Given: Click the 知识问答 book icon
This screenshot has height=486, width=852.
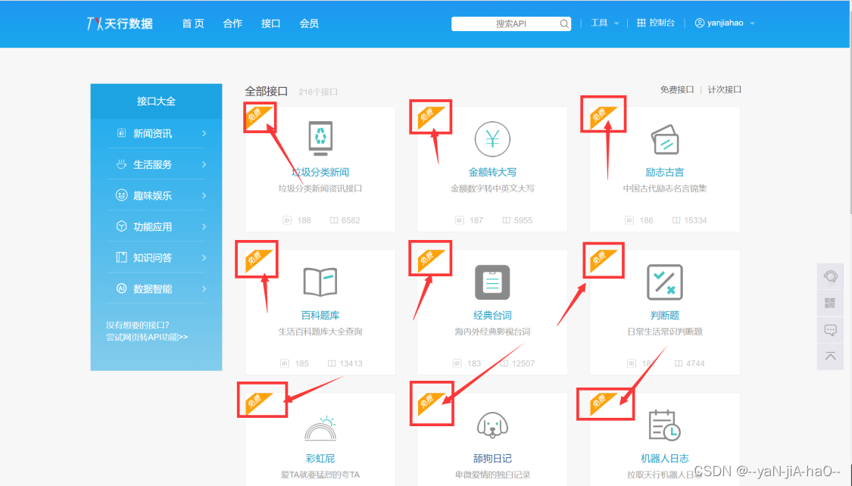Looking at the screenshot, I should click(x=121, y=257).
